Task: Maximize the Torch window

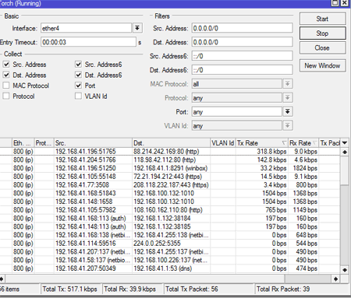Action: tap(335, 3)
